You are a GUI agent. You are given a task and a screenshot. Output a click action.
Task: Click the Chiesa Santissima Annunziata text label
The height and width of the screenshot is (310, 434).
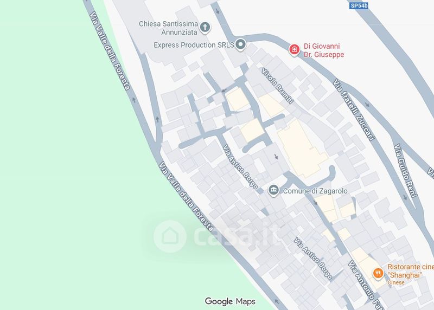coord(169,28)
